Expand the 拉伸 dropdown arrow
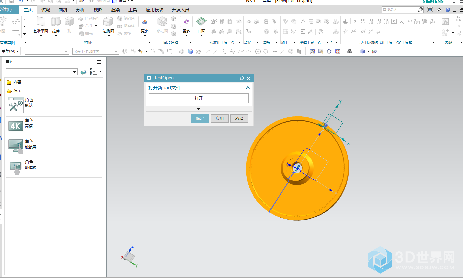Viewport: 463px width, 278px height. (56, 35)
